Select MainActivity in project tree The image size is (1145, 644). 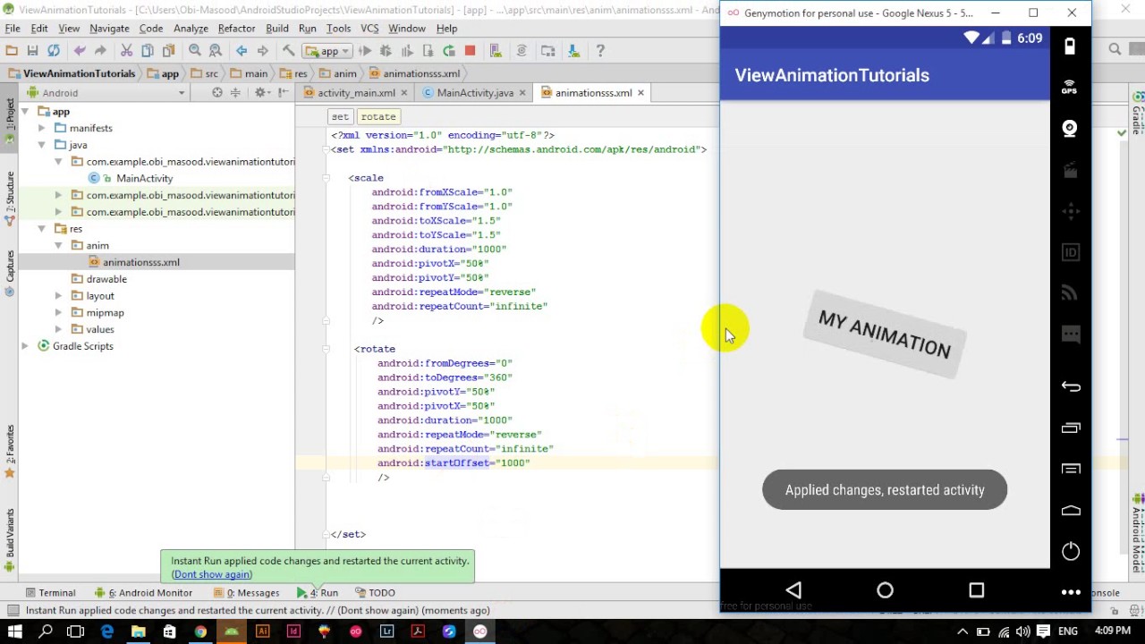tap(144, 178)
